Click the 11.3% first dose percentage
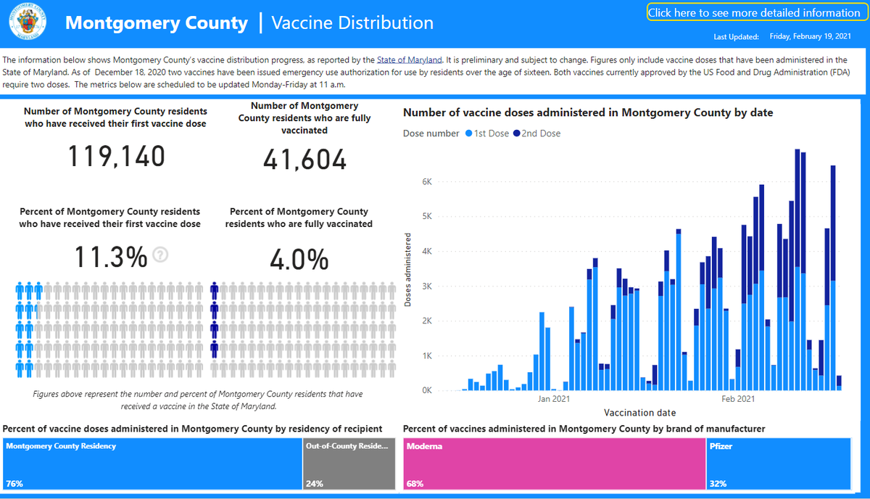Viewport: 870px width, 499px height. (111, 256)
